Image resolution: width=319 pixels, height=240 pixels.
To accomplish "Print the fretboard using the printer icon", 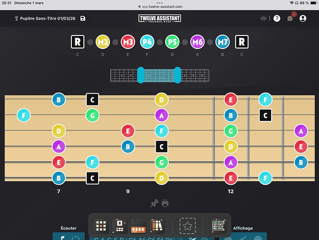I will coord(165,204).
